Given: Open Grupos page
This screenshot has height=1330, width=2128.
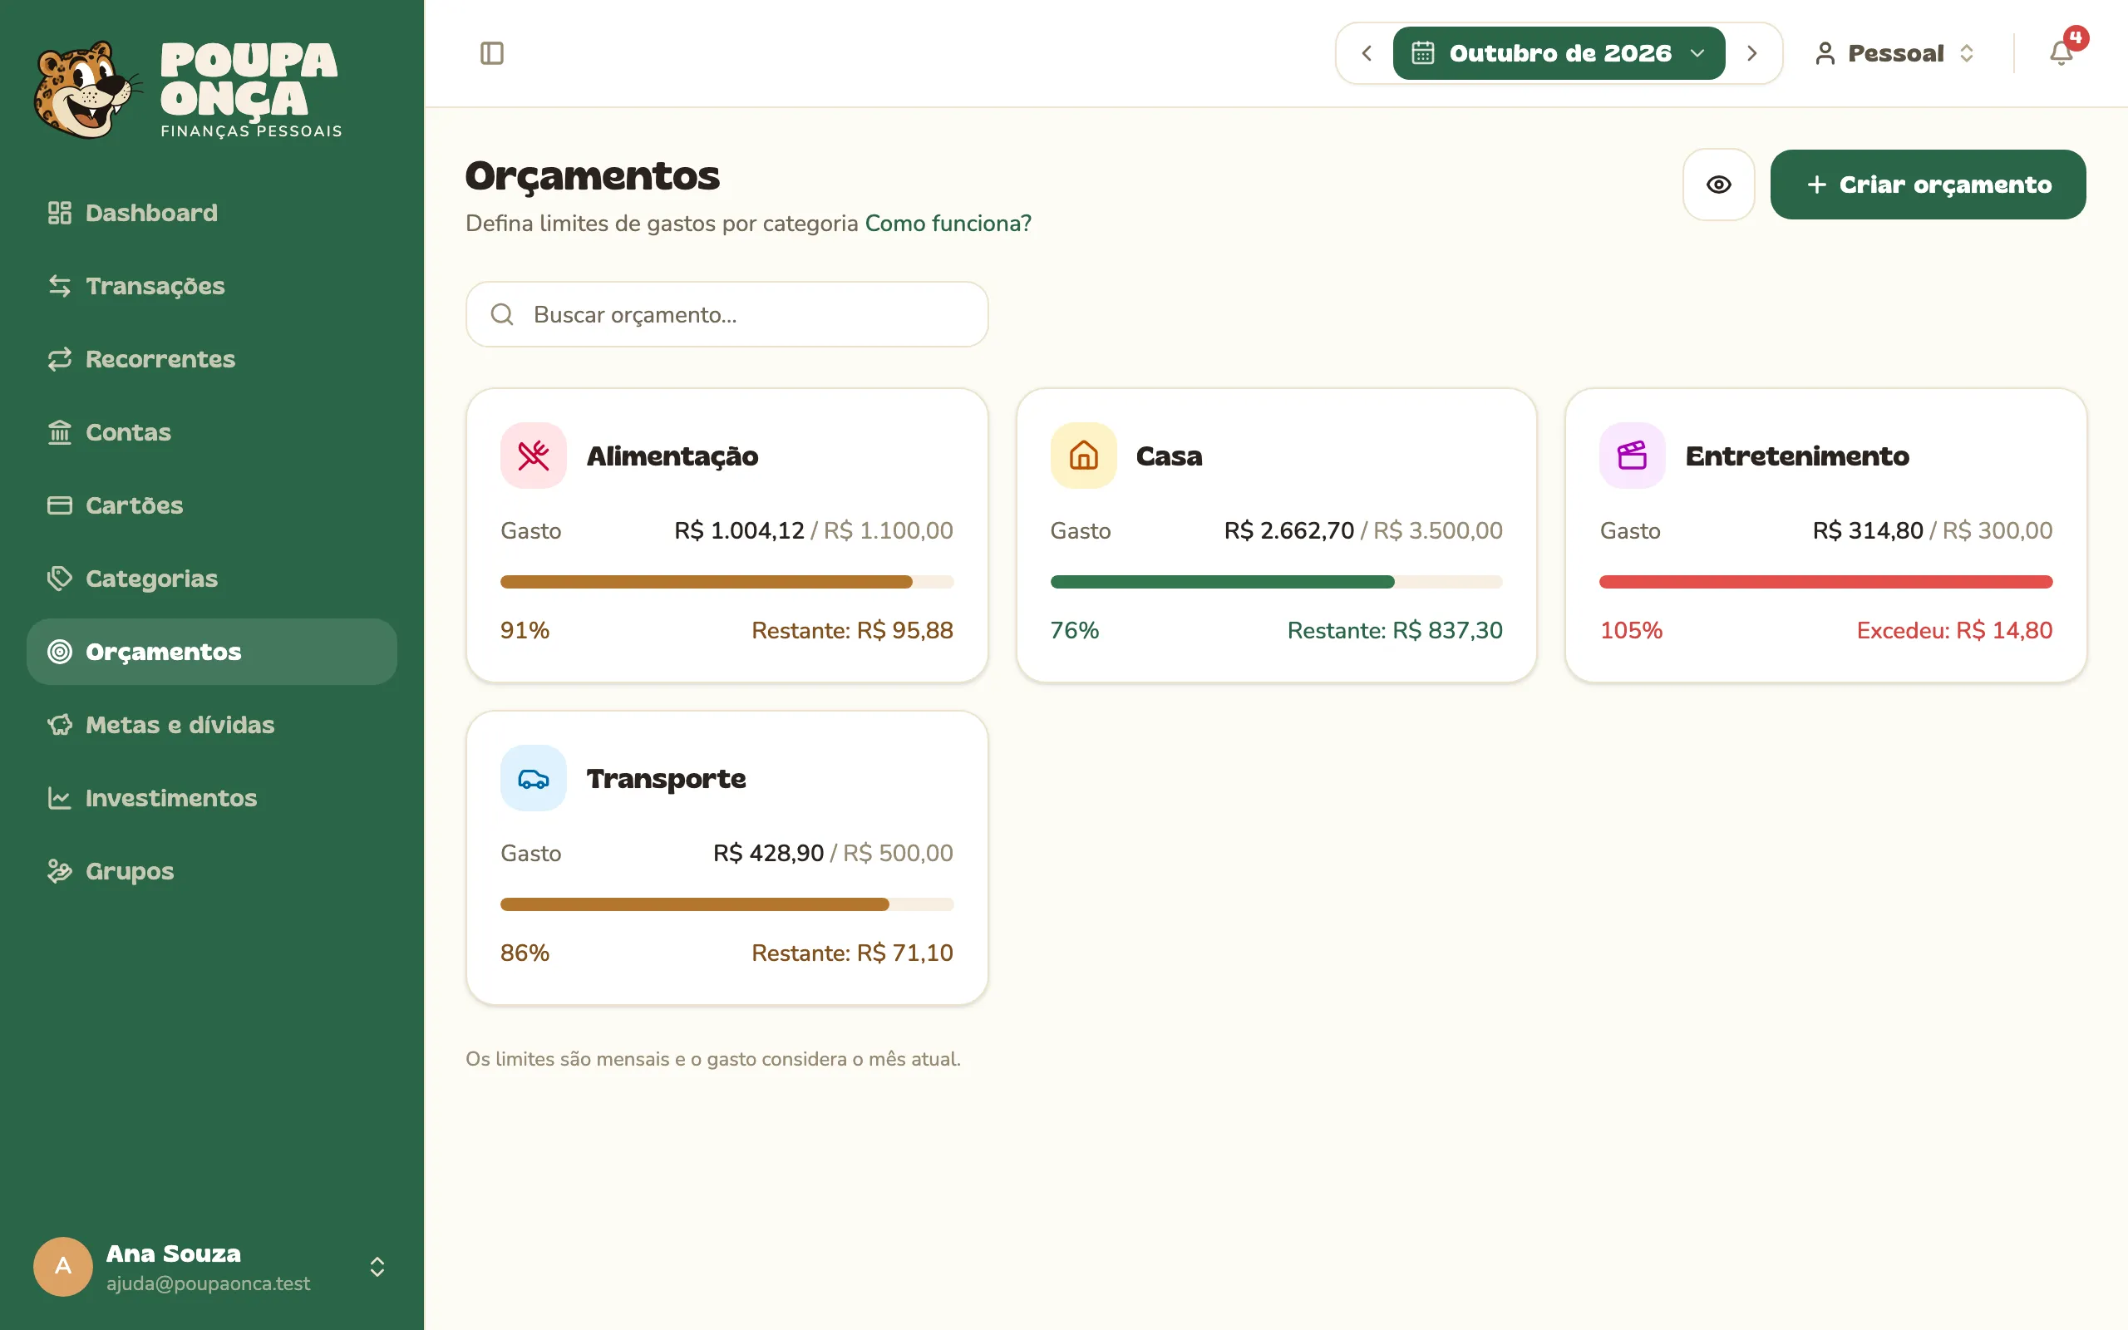Looking at the screenshot, I should click(212, 871).
